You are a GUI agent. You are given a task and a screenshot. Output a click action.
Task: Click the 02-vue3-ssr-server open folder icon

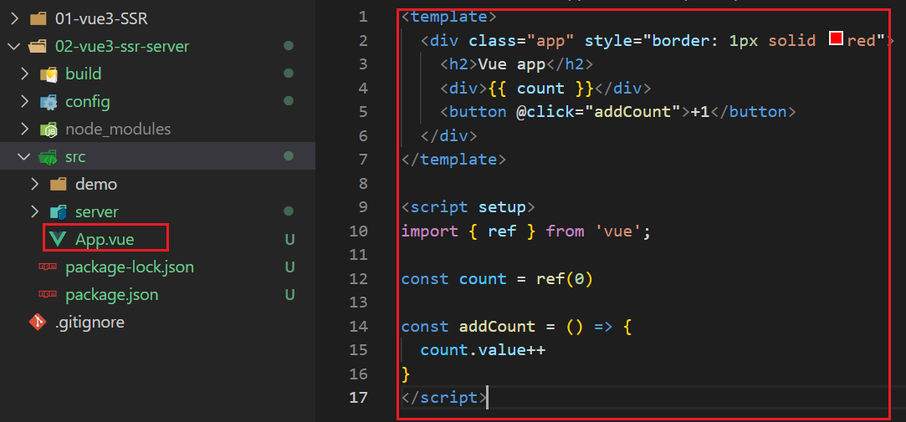point(38,47)
